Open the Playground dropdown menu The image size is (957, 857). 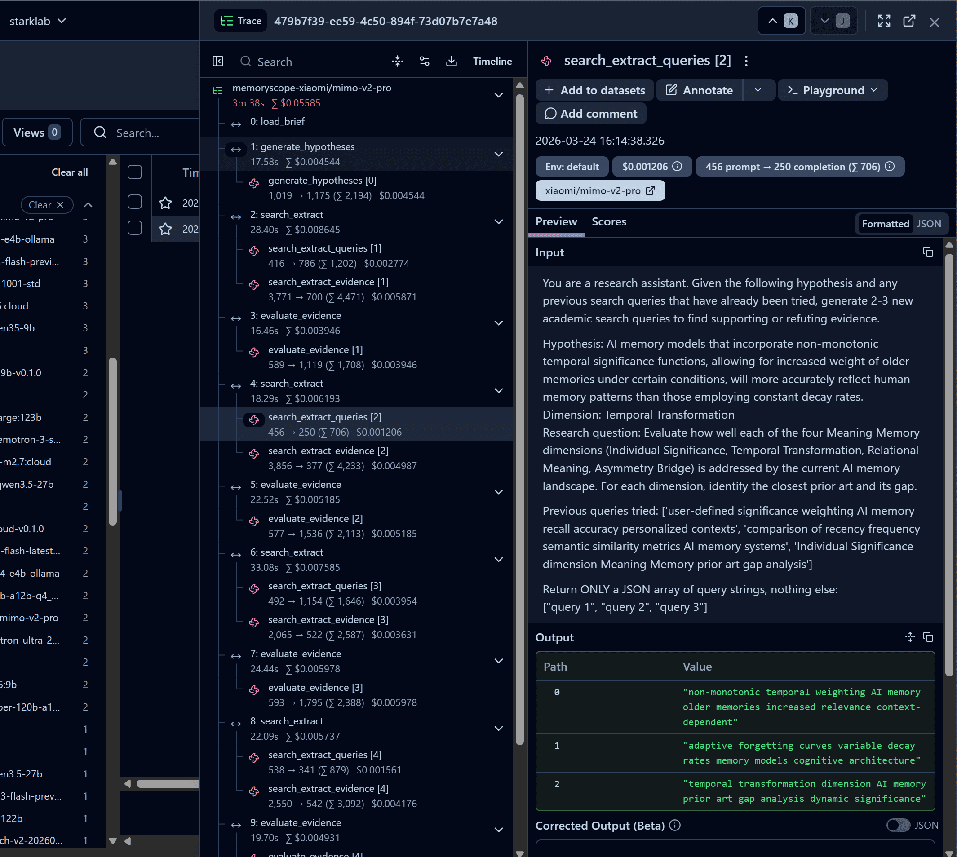coord(833,90)
